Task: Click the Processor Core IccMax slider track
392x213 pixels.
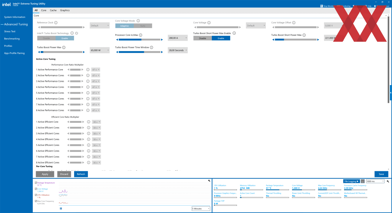Action: [140, 40]
